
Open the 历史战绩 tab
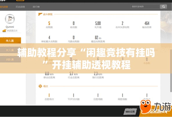[x=20, y=7]
